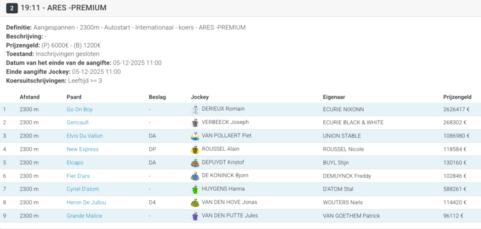The width and height of the screenshot is (481, 229).
Task: Click VAN POLLAERT Piet's silks icon
Action: [195, 136]
